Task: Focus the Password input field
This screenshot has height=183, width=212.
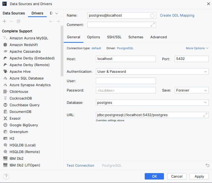Action: point(126,90)
